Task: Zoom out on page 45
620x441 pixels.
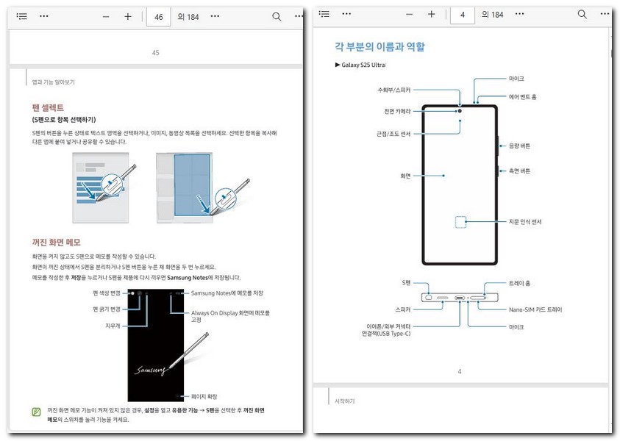Action: click(x=105, y=16)
